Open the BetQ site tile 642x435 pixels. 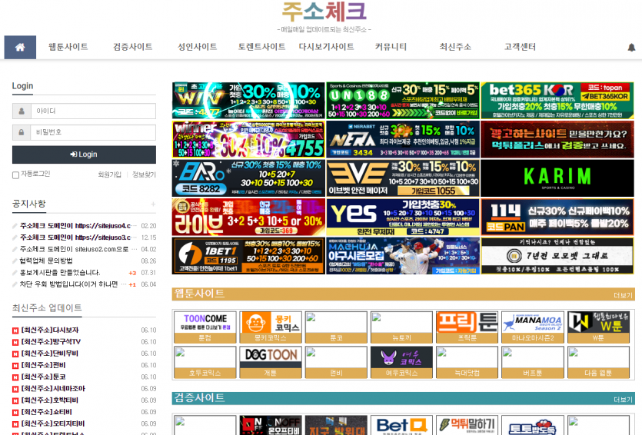click(401, 425)
